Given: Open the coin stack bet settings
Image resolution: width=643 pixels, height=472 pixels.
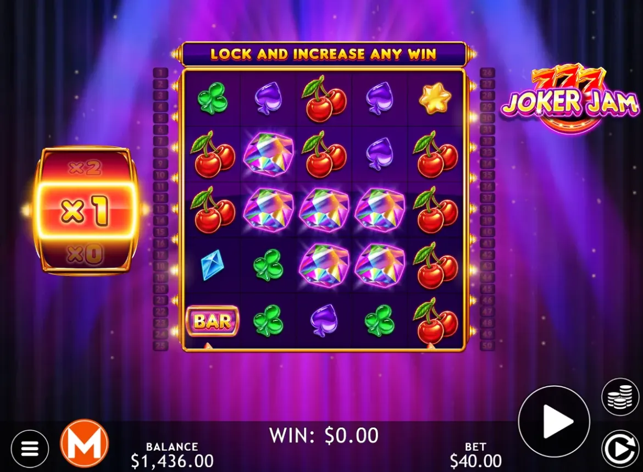Looking at the screenshot, I should [x=620, y=397].
